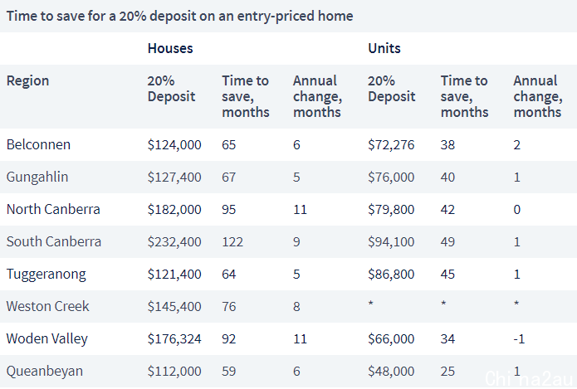Click the $232,400 house deposit value
Viewport: 577px width, 389px height.
click(x=174, y=242)
